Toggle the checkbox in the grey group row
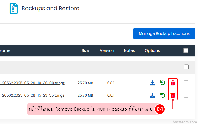 [x=186, y=67]
